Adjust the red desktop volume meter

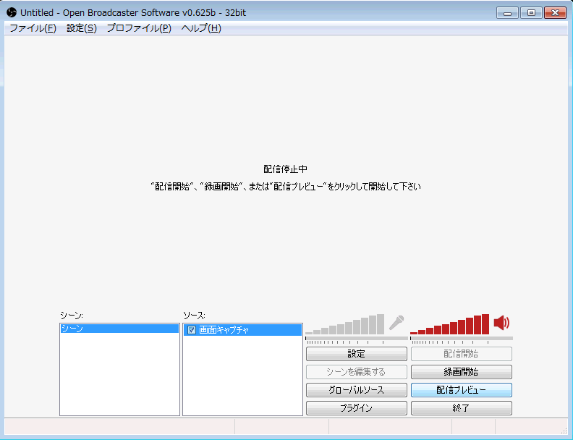[449, 324]
